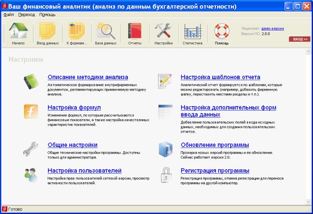Follow the демо-версия license link
Image resolution: width=313 pixels, height=214 pixels.
272,28
